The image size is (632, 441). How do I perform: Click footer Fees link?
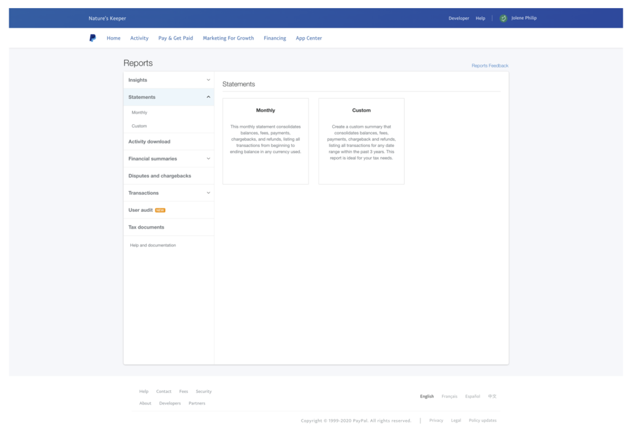[x=183, y=392]
